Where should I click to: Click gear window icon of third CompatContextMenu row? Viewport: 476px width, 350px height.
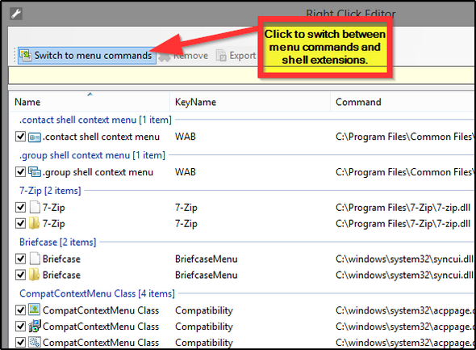pyautogui.click(x=35, y=342)
